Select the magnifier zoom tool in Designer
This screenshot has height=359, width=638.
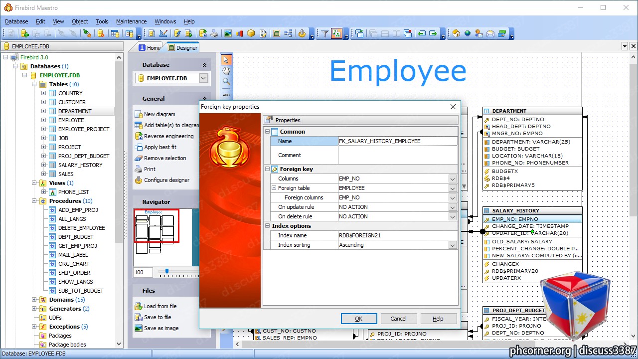226,82
